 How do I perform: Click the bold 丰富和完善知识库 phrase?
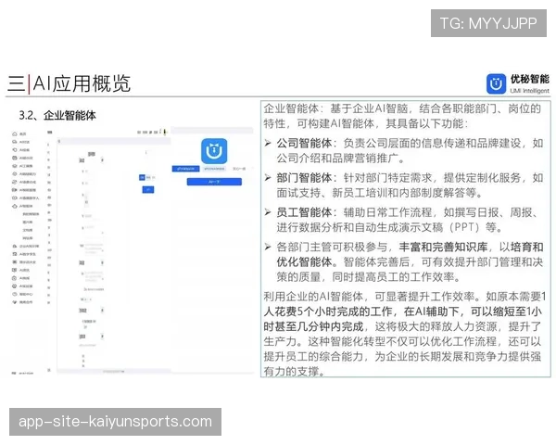[443, 247]
